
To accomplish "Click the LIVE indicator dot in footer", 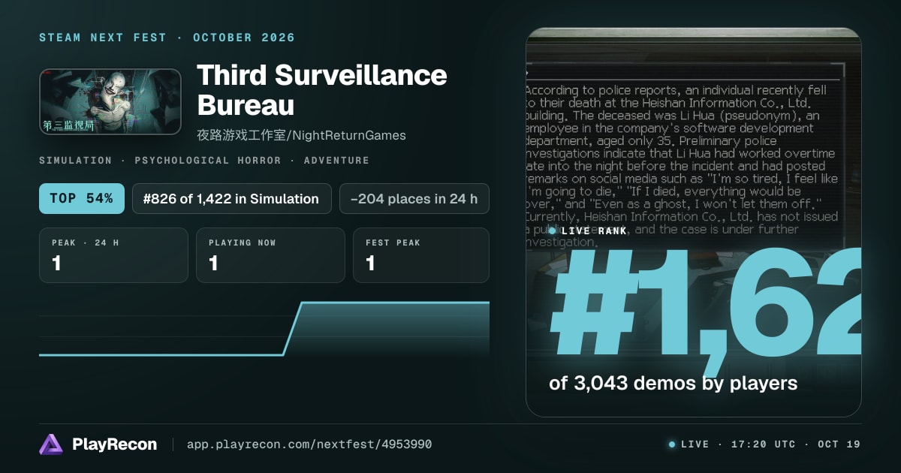I will point(672,444).
